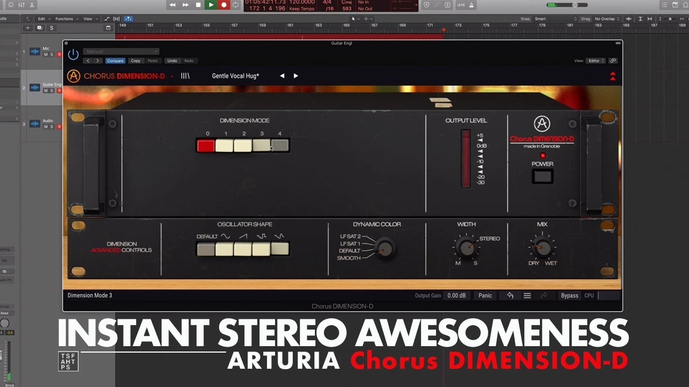Collapse advanced controls with red double arrows
689x387 pixels.
613,76
